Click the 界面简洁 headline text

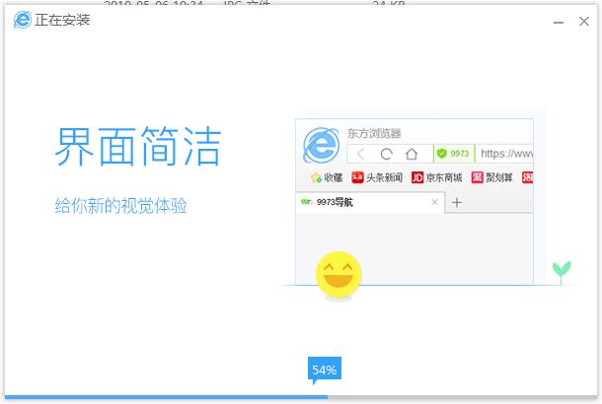click(138, 147)
